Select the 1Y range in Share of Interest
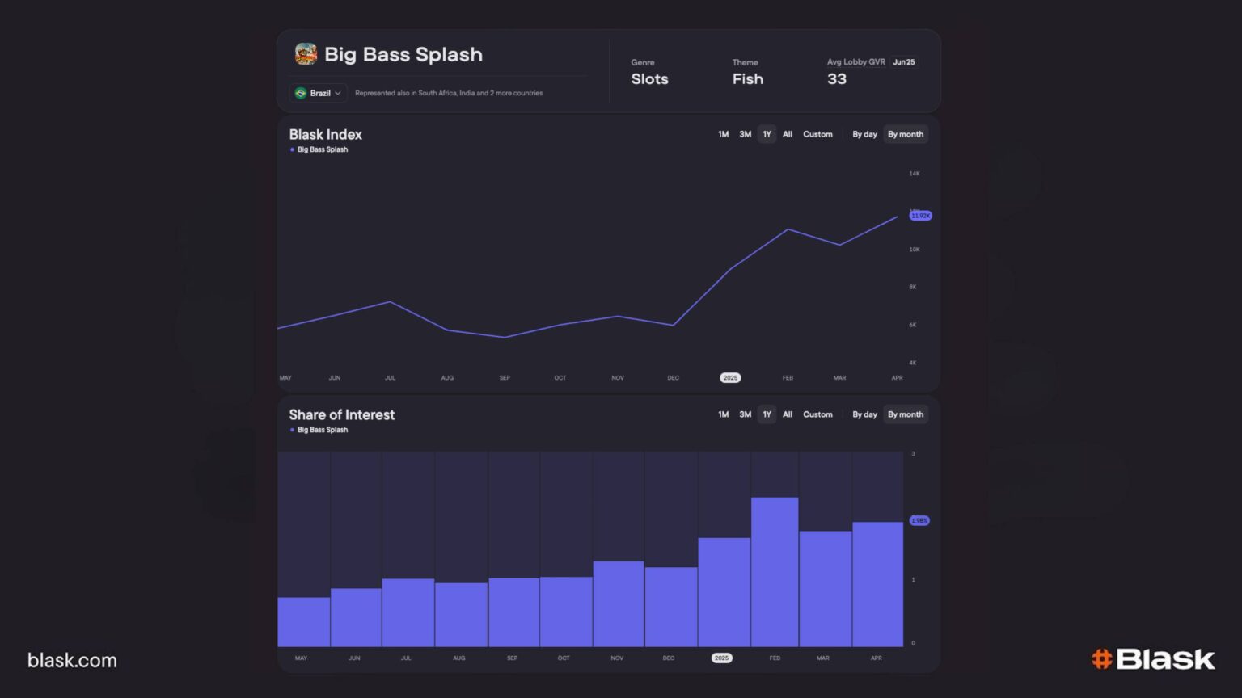The image size is (1242, 698). (x=767, y=414)
